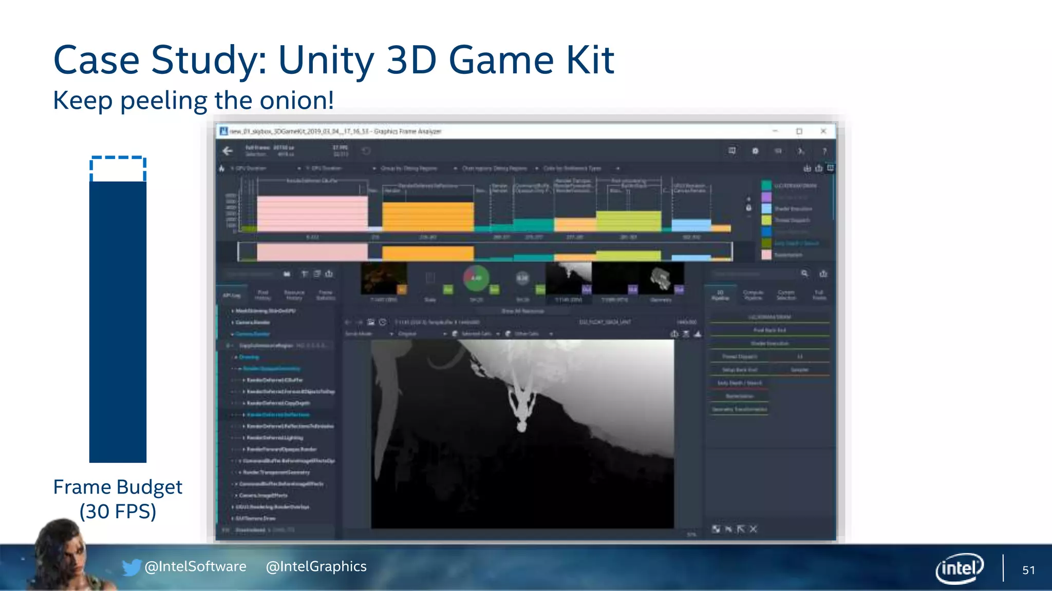Click the back arrow in Graphics Frame Analyzer
This screenshot has height=591, width=1052.
228,151
